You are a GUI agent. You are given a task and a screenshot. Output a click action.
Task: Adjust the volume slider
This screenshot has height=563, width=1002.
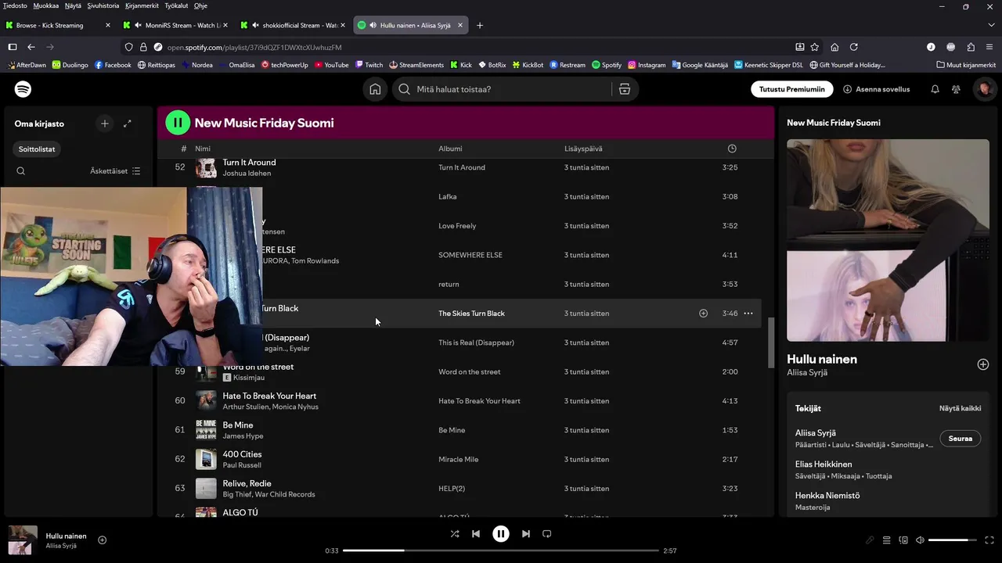[953, 540]
